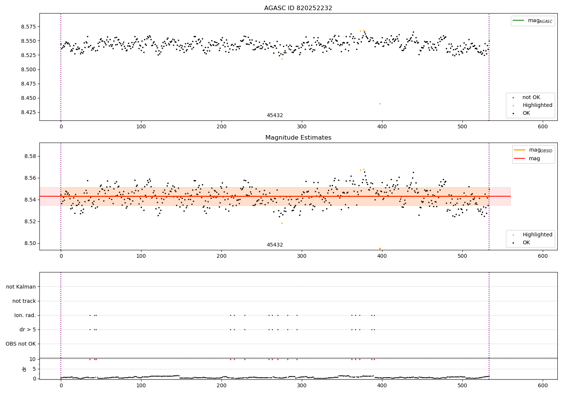Click the 8.58 y-tick in Magnitude Estimates
Image resolution: width=563 pixels, height=394 pixels.
coord(30,156)
